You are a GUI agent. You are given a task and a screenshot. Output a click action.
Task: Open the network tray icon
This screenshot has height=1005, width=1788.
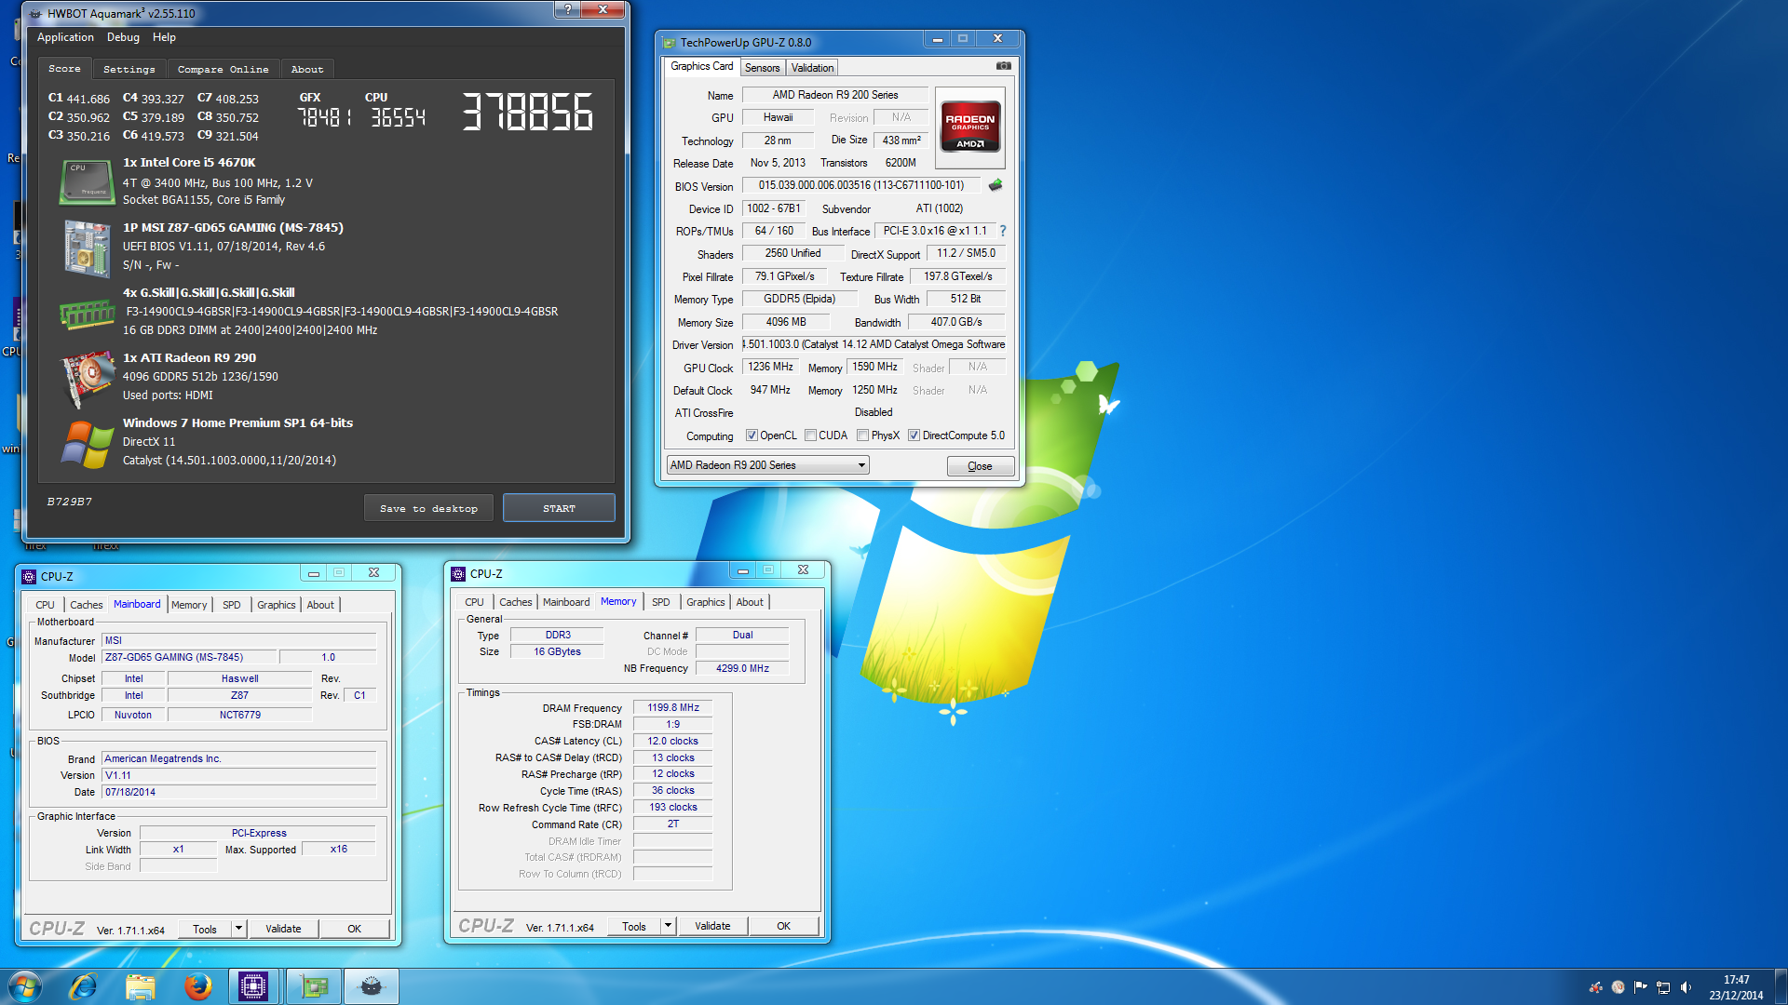(1662, 987)
